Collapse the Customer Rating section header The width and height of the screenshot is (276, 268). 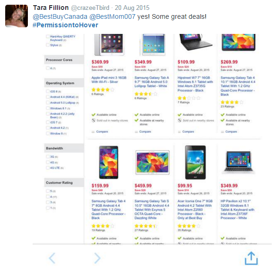64,183
